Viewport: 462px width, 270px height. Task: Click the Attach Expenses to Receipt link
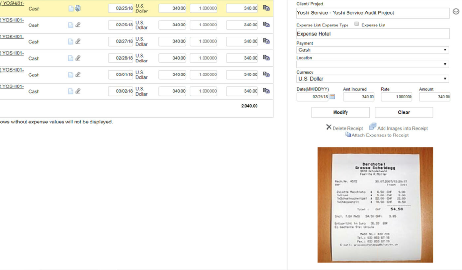pyautogui.click(x=380, y=135)
